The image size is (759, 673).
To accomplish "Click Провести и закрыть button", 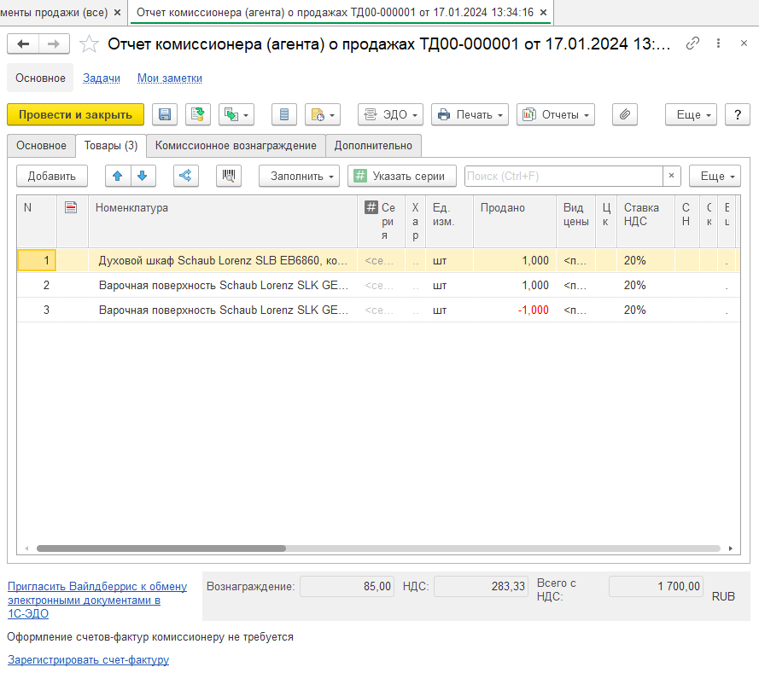I will (x=75, y=114).
